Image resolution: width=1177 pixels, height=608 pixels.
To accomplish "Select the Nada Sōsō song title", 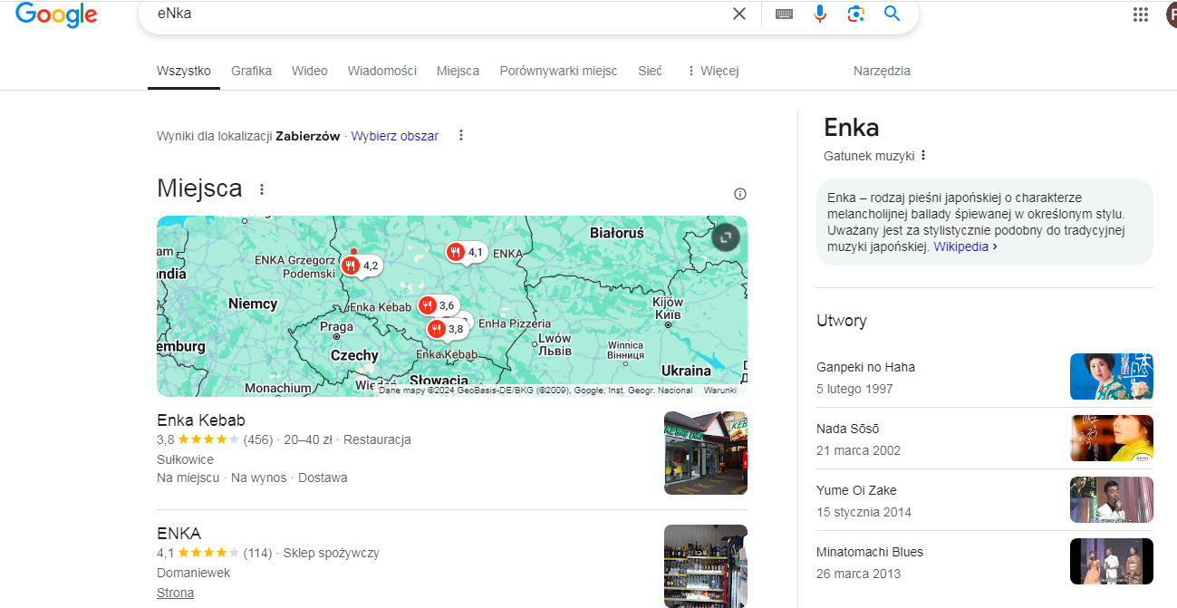I will 847,429.
